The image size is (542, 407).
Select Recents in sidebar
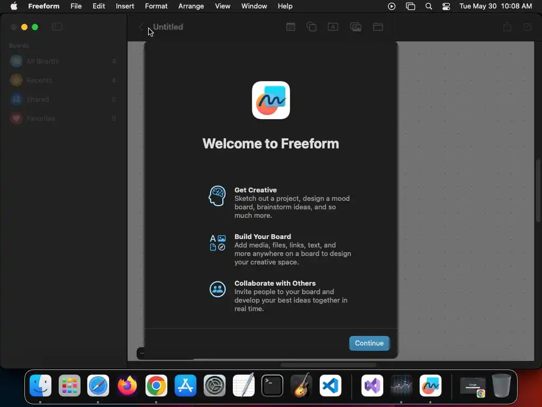(x=63, y=81)
